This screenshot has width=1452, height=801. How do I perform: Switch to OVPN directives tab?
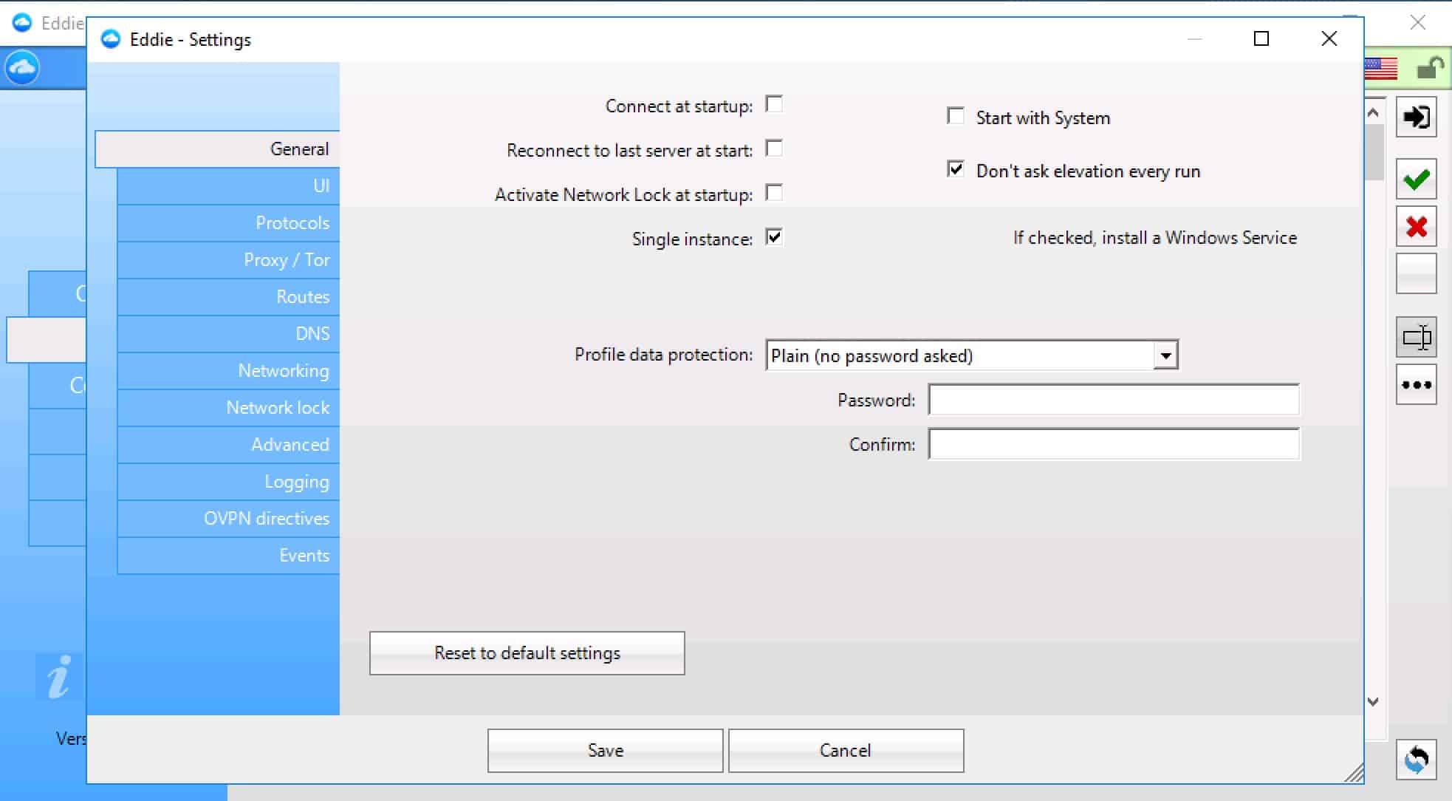click(228, 519)
